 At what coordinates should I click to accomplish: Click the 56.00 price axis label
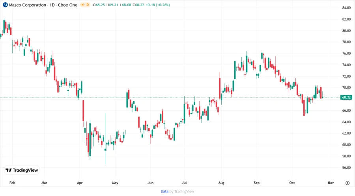coord(346,168)
